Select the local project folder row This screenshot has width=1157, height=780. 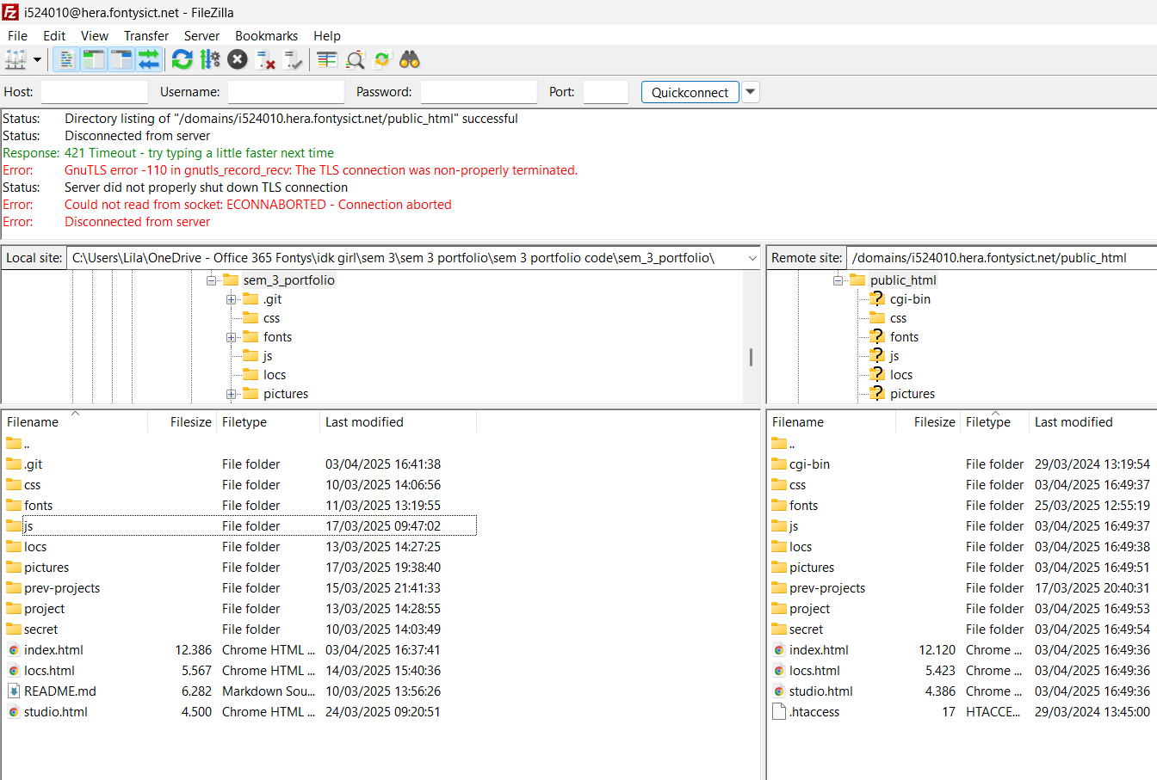(x=239, y=609)
